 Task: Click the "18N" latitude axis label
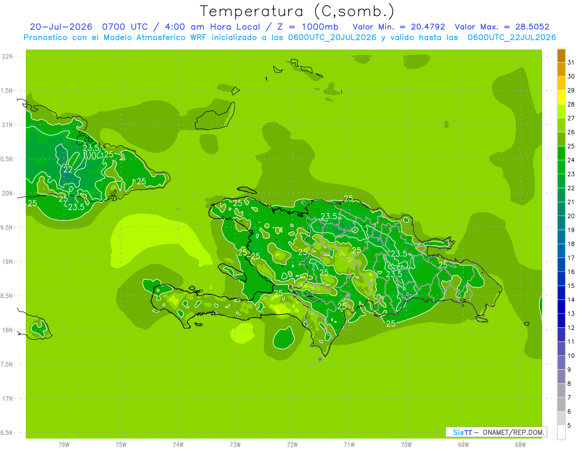[8, 330]
